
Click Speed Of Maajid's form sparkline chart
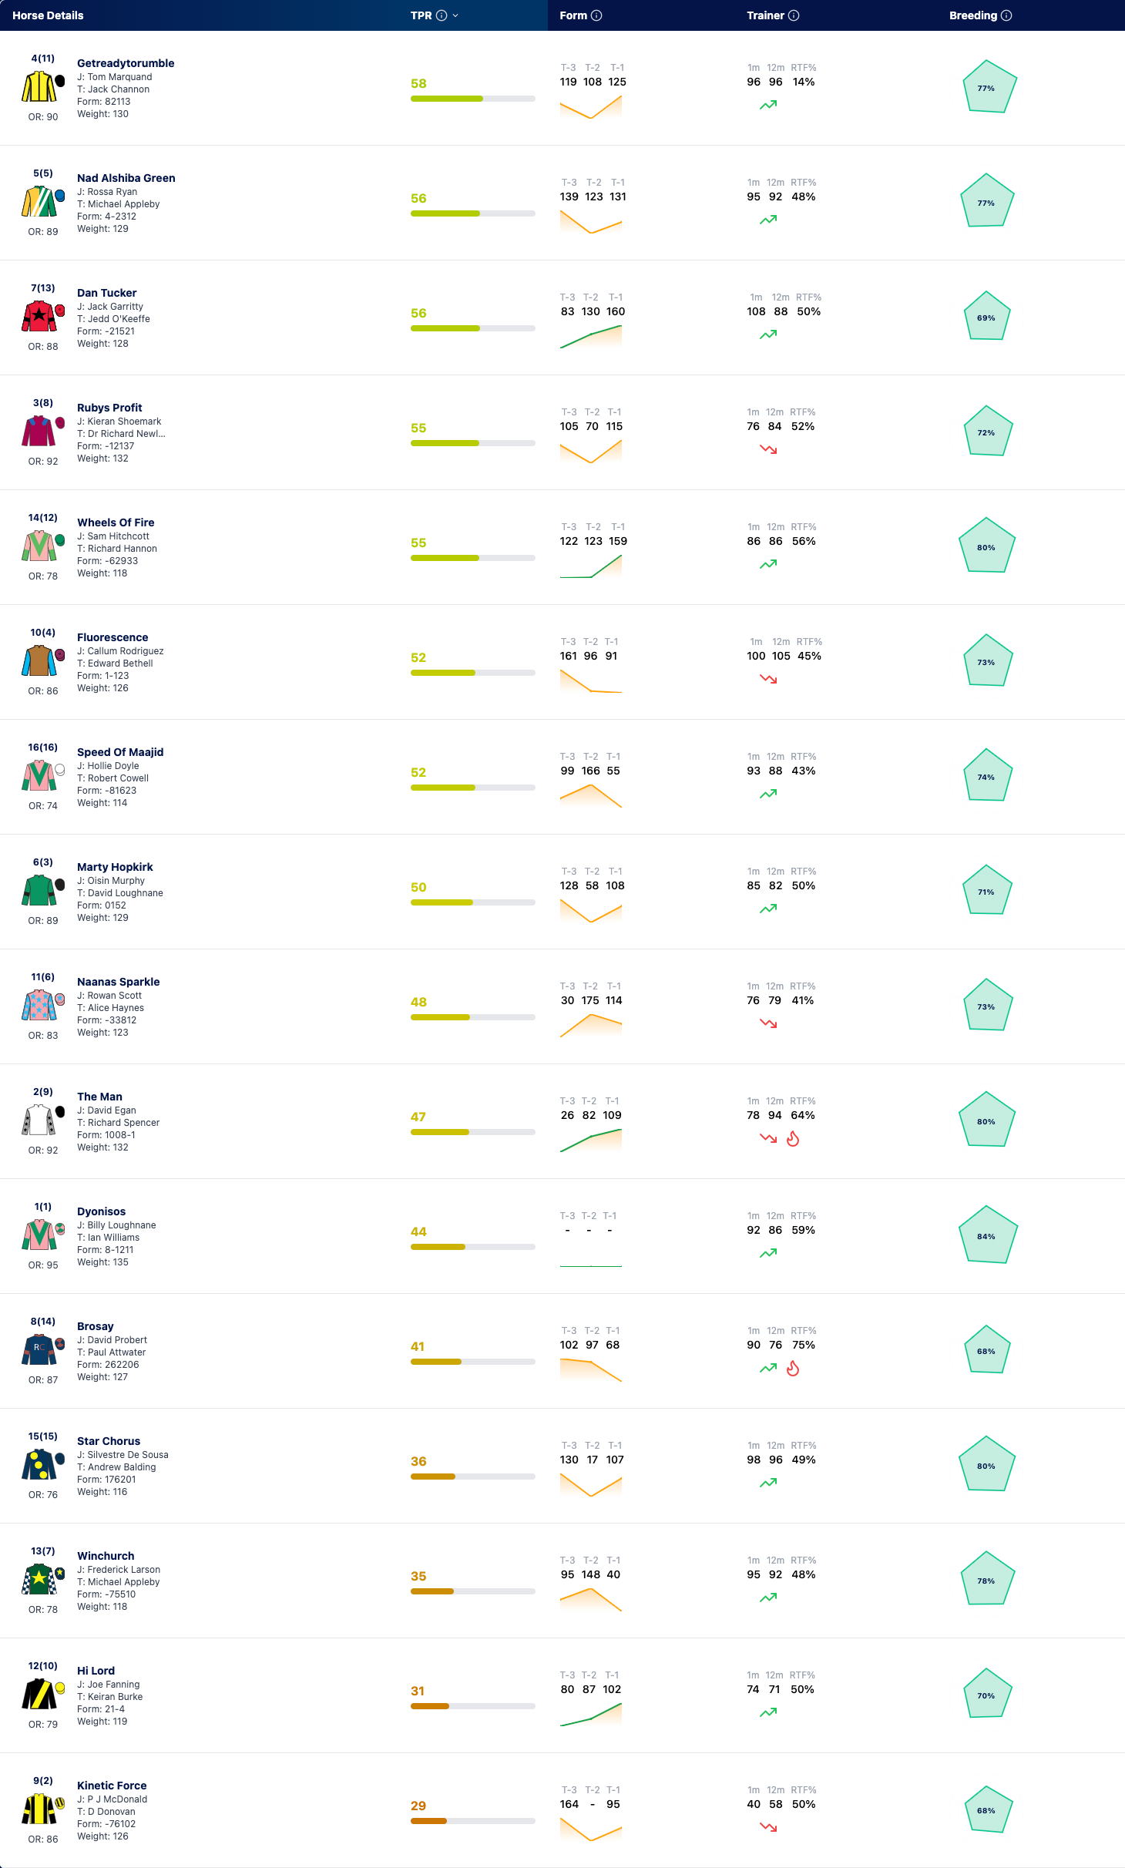pos(591,795)
